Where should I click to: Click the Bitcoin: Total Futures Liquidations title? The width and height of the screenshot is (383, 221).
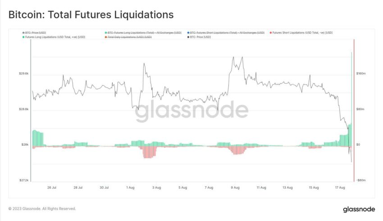point(91,15)
